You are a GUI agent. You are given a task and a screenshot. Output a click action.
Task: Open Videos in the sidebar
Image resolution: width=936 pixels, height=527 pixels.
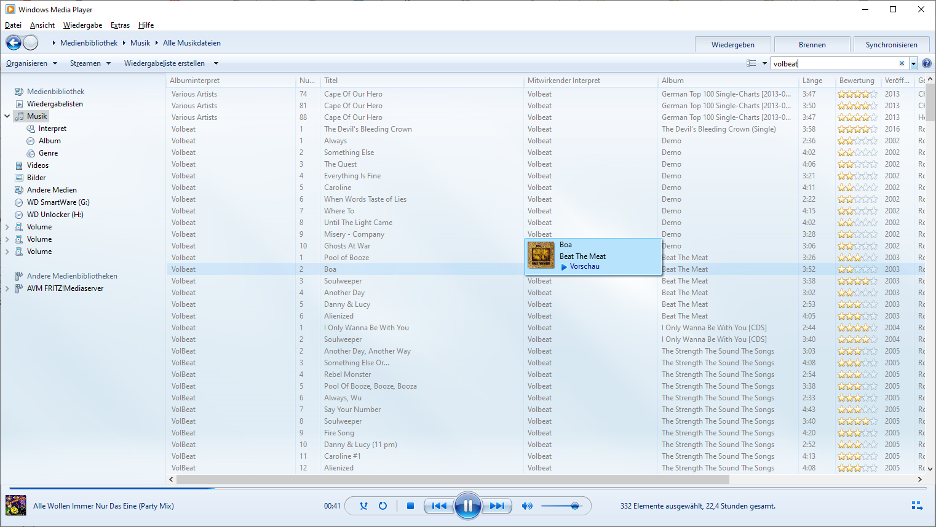38,165
